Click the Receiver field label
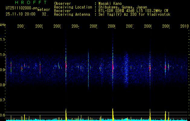The image size is (190, 121). pos(63,11)
